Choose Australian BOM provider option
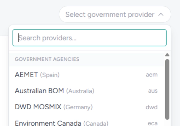This screenshot has width=180, height=126. pos(39,91)
